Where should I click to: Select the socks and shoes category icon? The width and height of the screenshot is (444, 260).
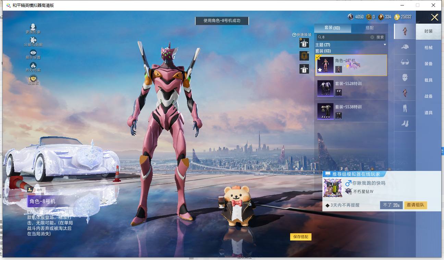pyautogui.click(x=405, y=124)
